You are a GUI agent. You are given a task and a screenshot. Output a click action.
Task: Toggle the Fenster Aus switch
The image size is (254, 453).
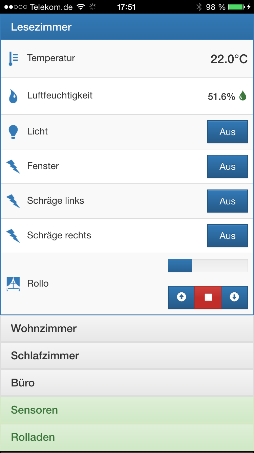click(x=227, y=166)
